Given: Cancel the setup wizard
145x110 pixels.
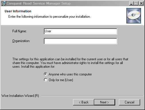Looking at the screenshot, I should pos(130,102).
